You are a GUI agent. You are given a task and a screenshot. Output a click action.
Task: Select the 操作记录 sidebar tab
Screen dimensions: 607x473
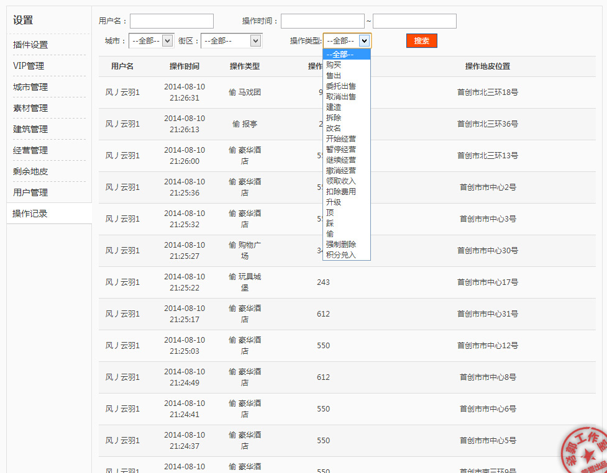49,214
